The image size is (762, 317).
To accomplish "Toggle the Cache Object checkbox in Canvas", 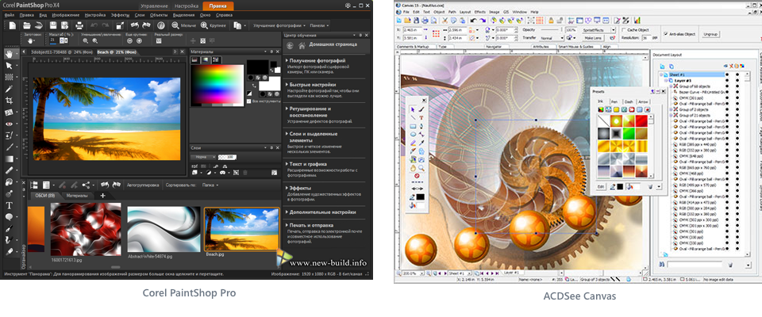I will tap(624, 29).
